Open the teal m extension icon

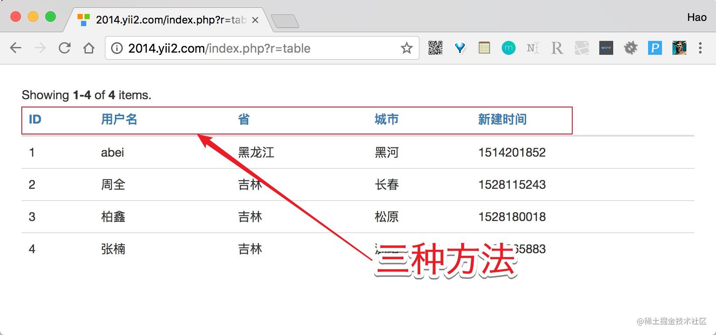coord(508,48)
